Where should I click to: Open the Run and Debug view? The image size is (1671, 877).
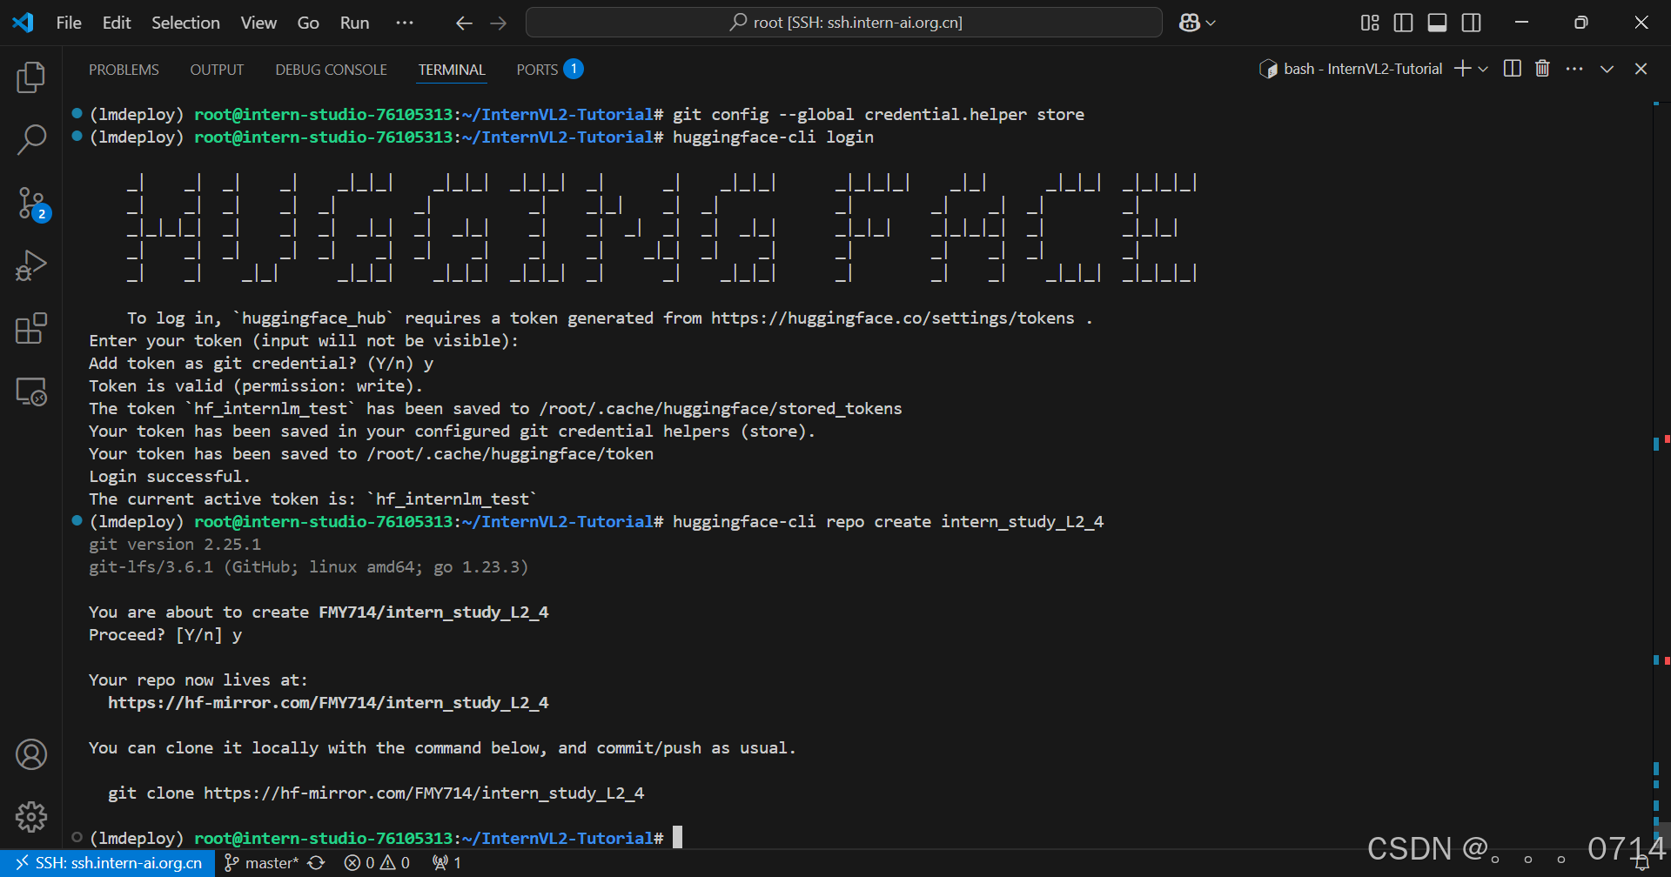pyautogui.click(x=31, y=265)
